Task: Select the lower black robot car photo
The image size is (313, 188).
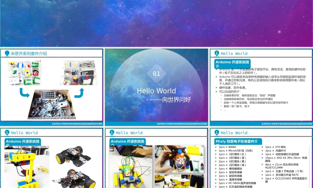Action: click(x=74, y=179)
